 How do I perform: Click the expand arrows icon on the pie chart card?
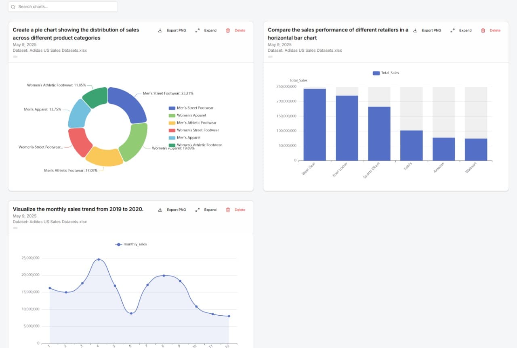coord(198,30)
